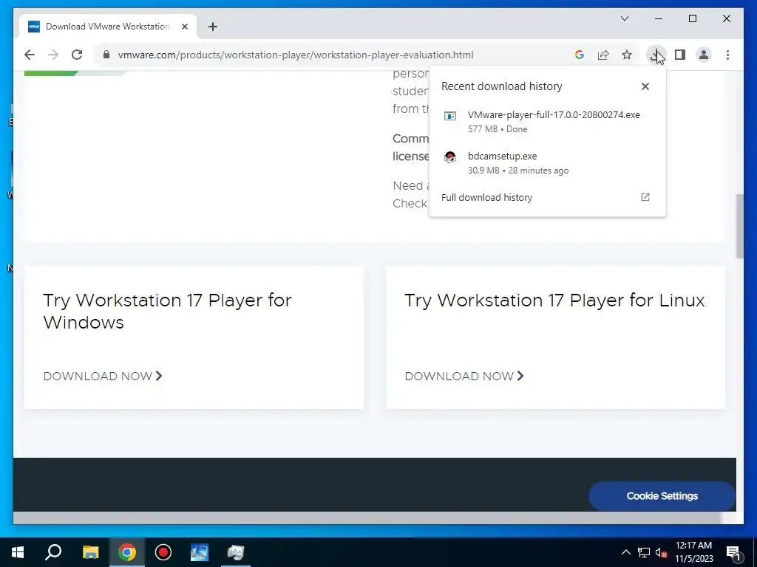This screenshot has width=757, height=567.
Task: Click the forward navigation arrow
Action: [53, 55]
